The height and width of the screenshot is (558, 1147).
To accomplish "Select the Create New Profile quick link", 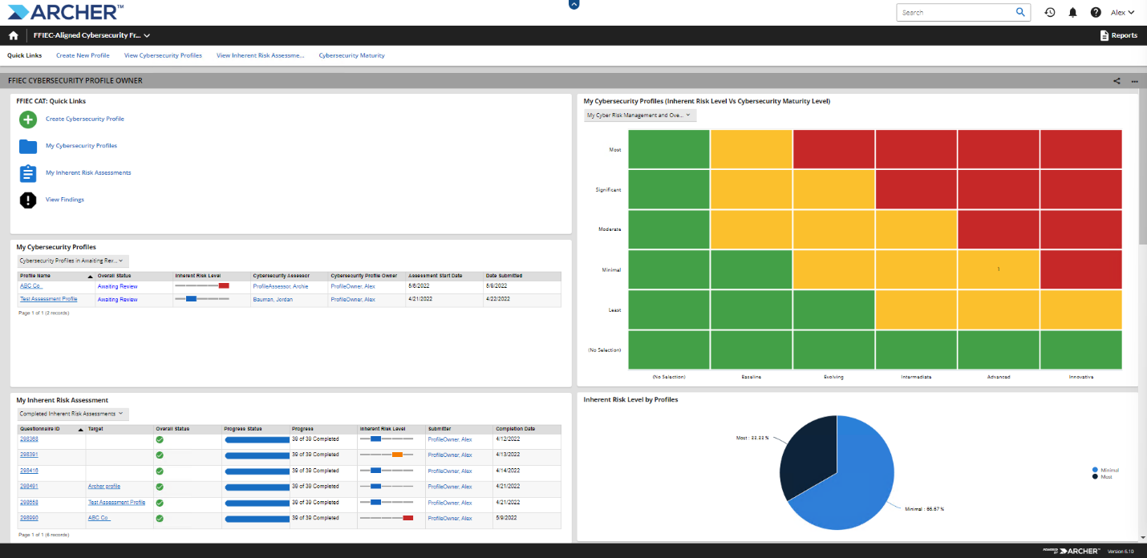I will click(83, 55).
